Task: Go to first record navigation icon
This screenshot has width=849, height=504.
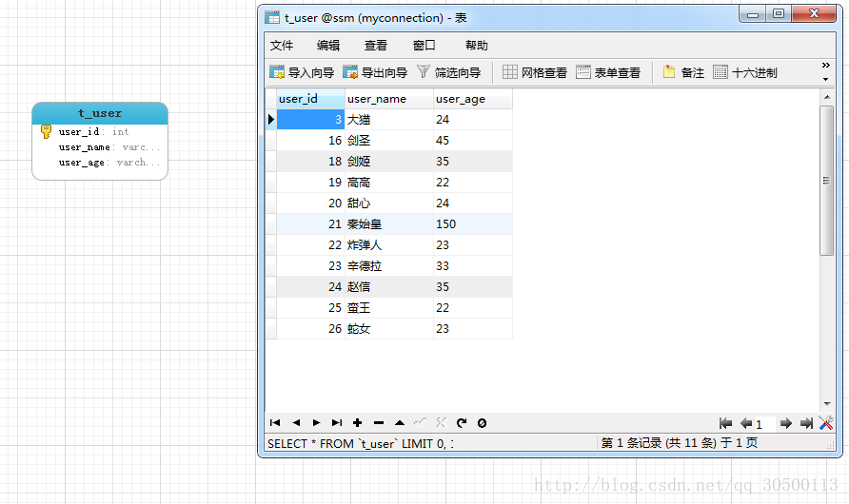Action: 275,423
